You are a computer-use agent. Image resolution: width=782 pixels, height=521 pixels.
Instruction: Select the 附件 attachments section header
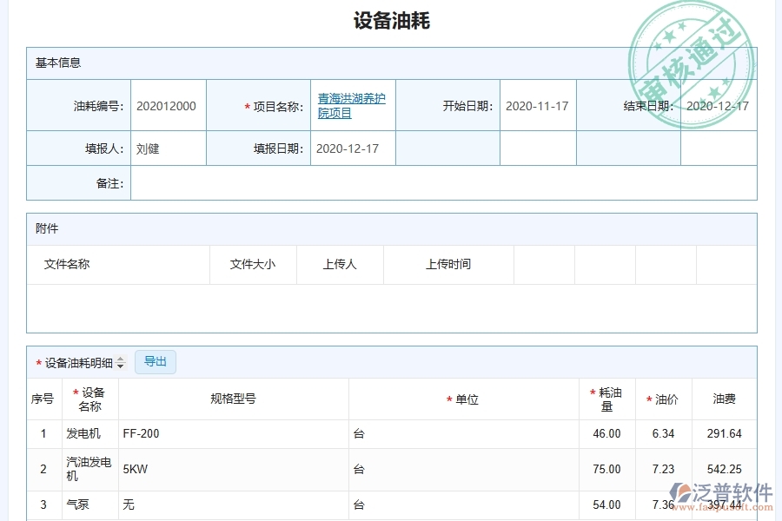click(45, 228)
